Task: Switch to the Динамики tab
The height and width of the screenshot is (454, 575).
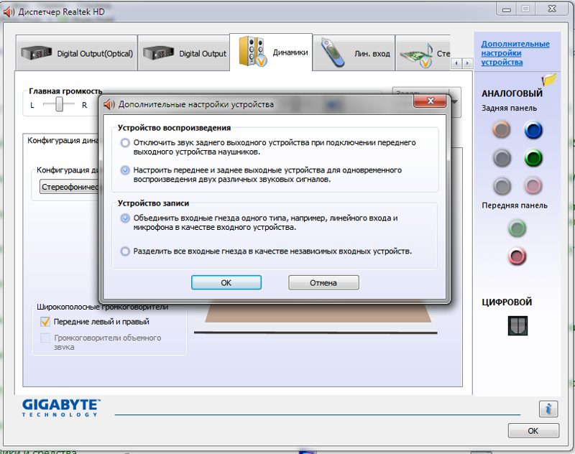Action: click(x=272, y=52)
